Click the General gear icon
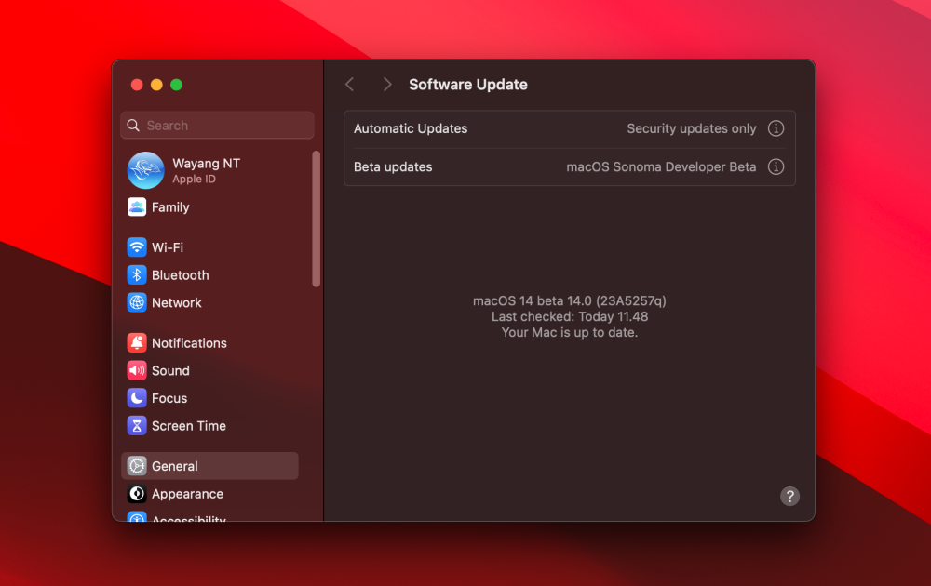This screenshot has height=586, width=931. 137,466
